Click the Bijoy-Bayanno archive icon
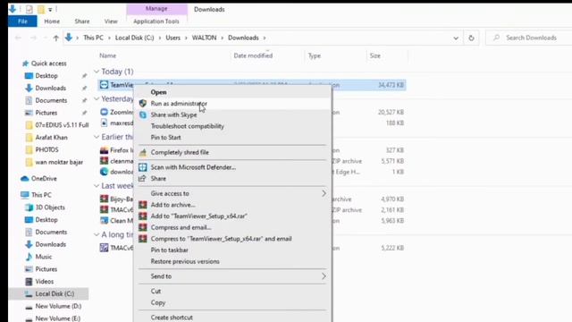This screenshot has width=572, height=322. pyautogui.click(x=104, y=199)
